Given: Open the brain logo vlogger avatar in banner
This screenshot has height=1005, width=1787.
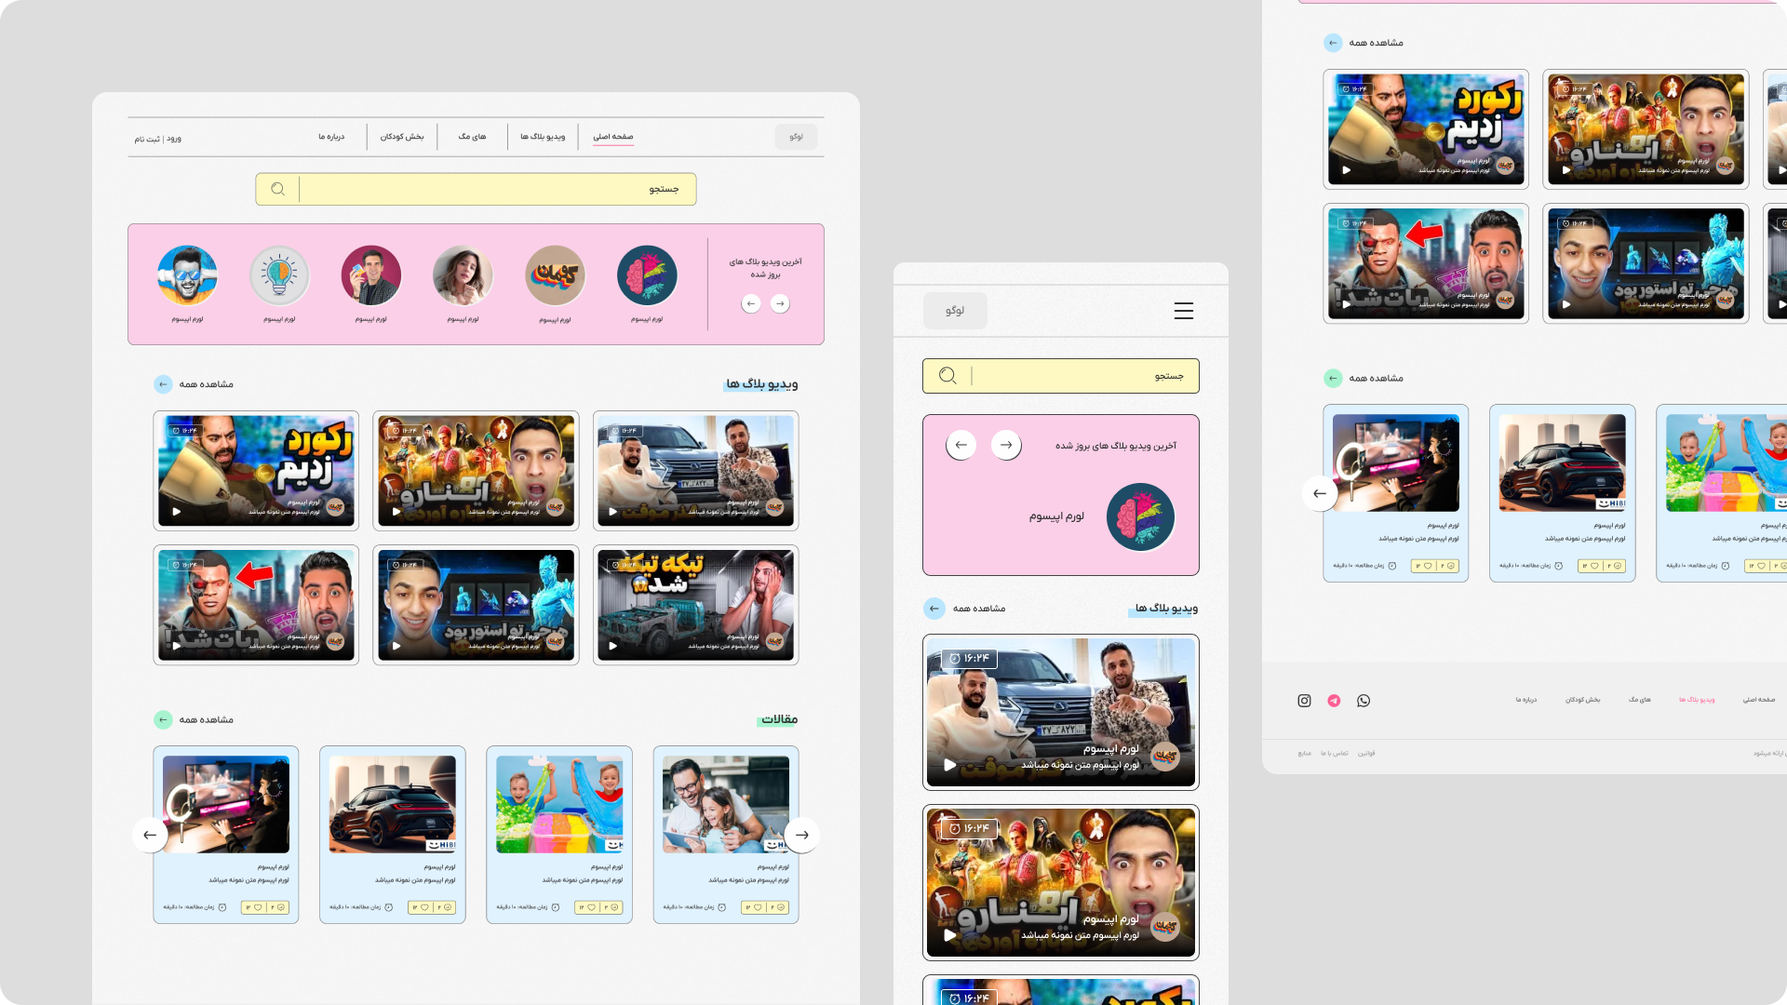Looking at the screenshot, I should tap(647, 276).
